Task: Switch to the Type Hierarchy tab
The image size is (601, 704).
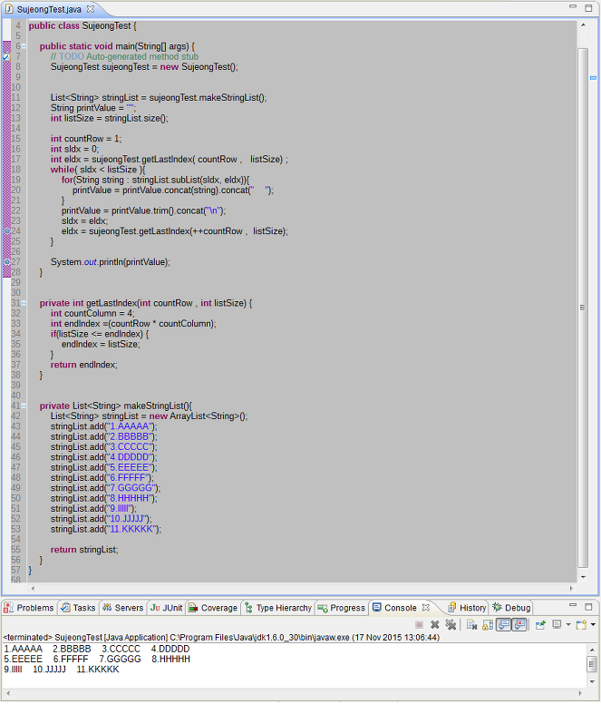Action: click(278, 608)
